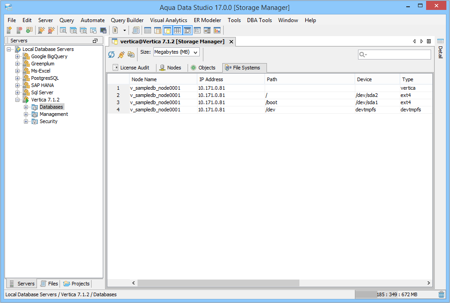Screen dimensions: 450x303
Task: Close the vertica Storage Manager tab
Action: (231, 41)
